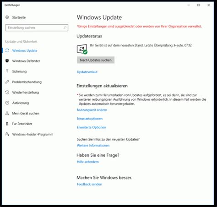
Task: Click Weitere Informationen link
Action: point(93,146)
